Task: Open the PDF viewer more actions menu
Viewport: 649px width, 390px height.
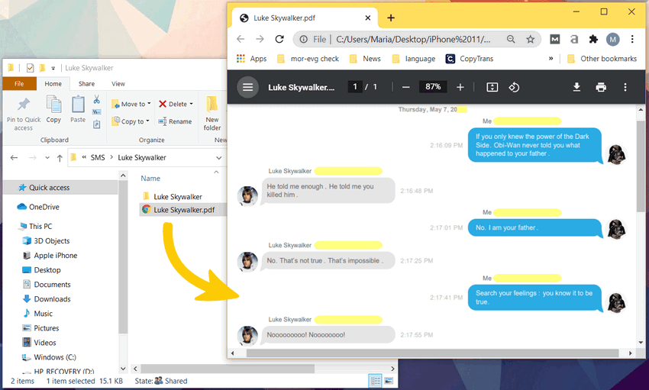Action: 625,87
